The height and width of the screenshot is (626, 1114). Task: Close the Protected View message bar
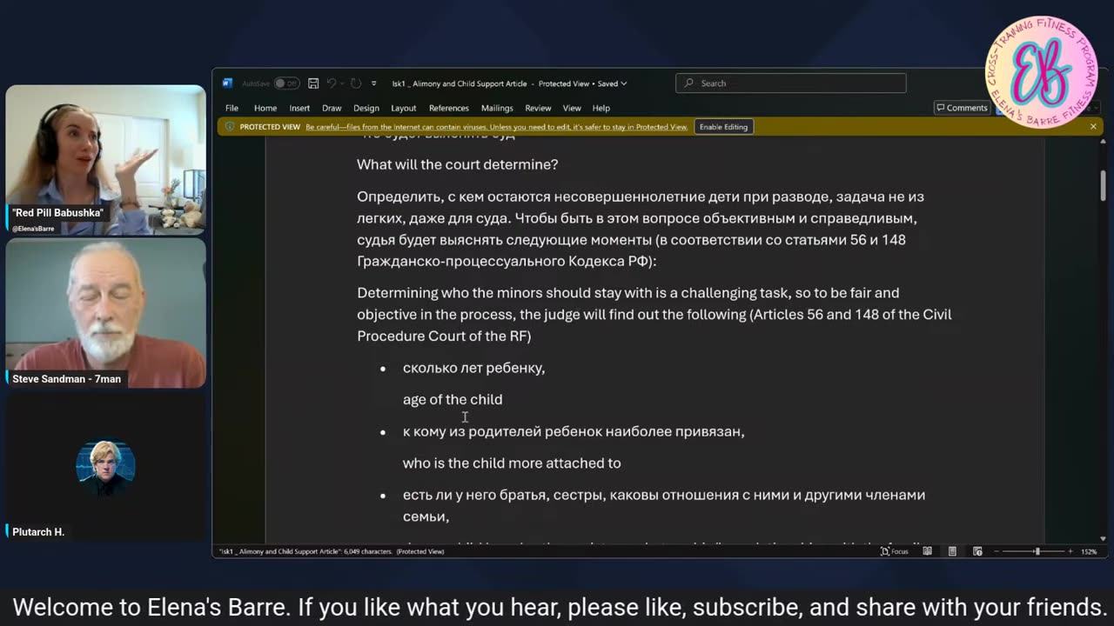pyautogui.click(x=1093, y=127)
